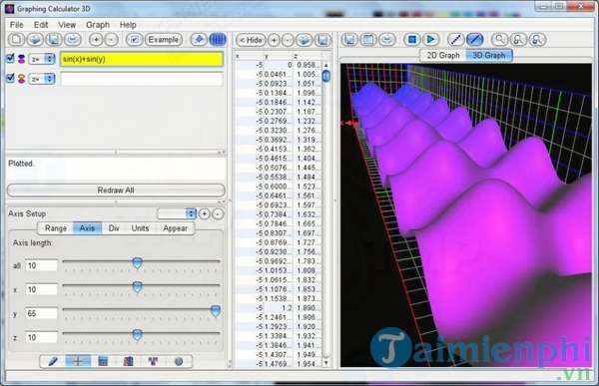The height and width of the screenshot is (386, 599).
Task: Open the Graph menu
Action: (98, 25)
